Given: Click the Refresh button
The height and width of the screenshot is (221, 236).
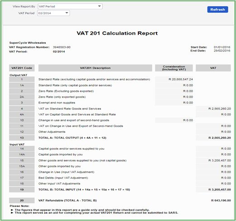Looking at the screenshot, I should (x=217, y=9).
